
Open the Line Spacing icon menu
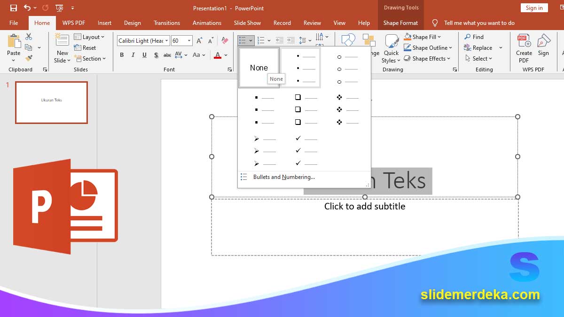click(305, 41)
